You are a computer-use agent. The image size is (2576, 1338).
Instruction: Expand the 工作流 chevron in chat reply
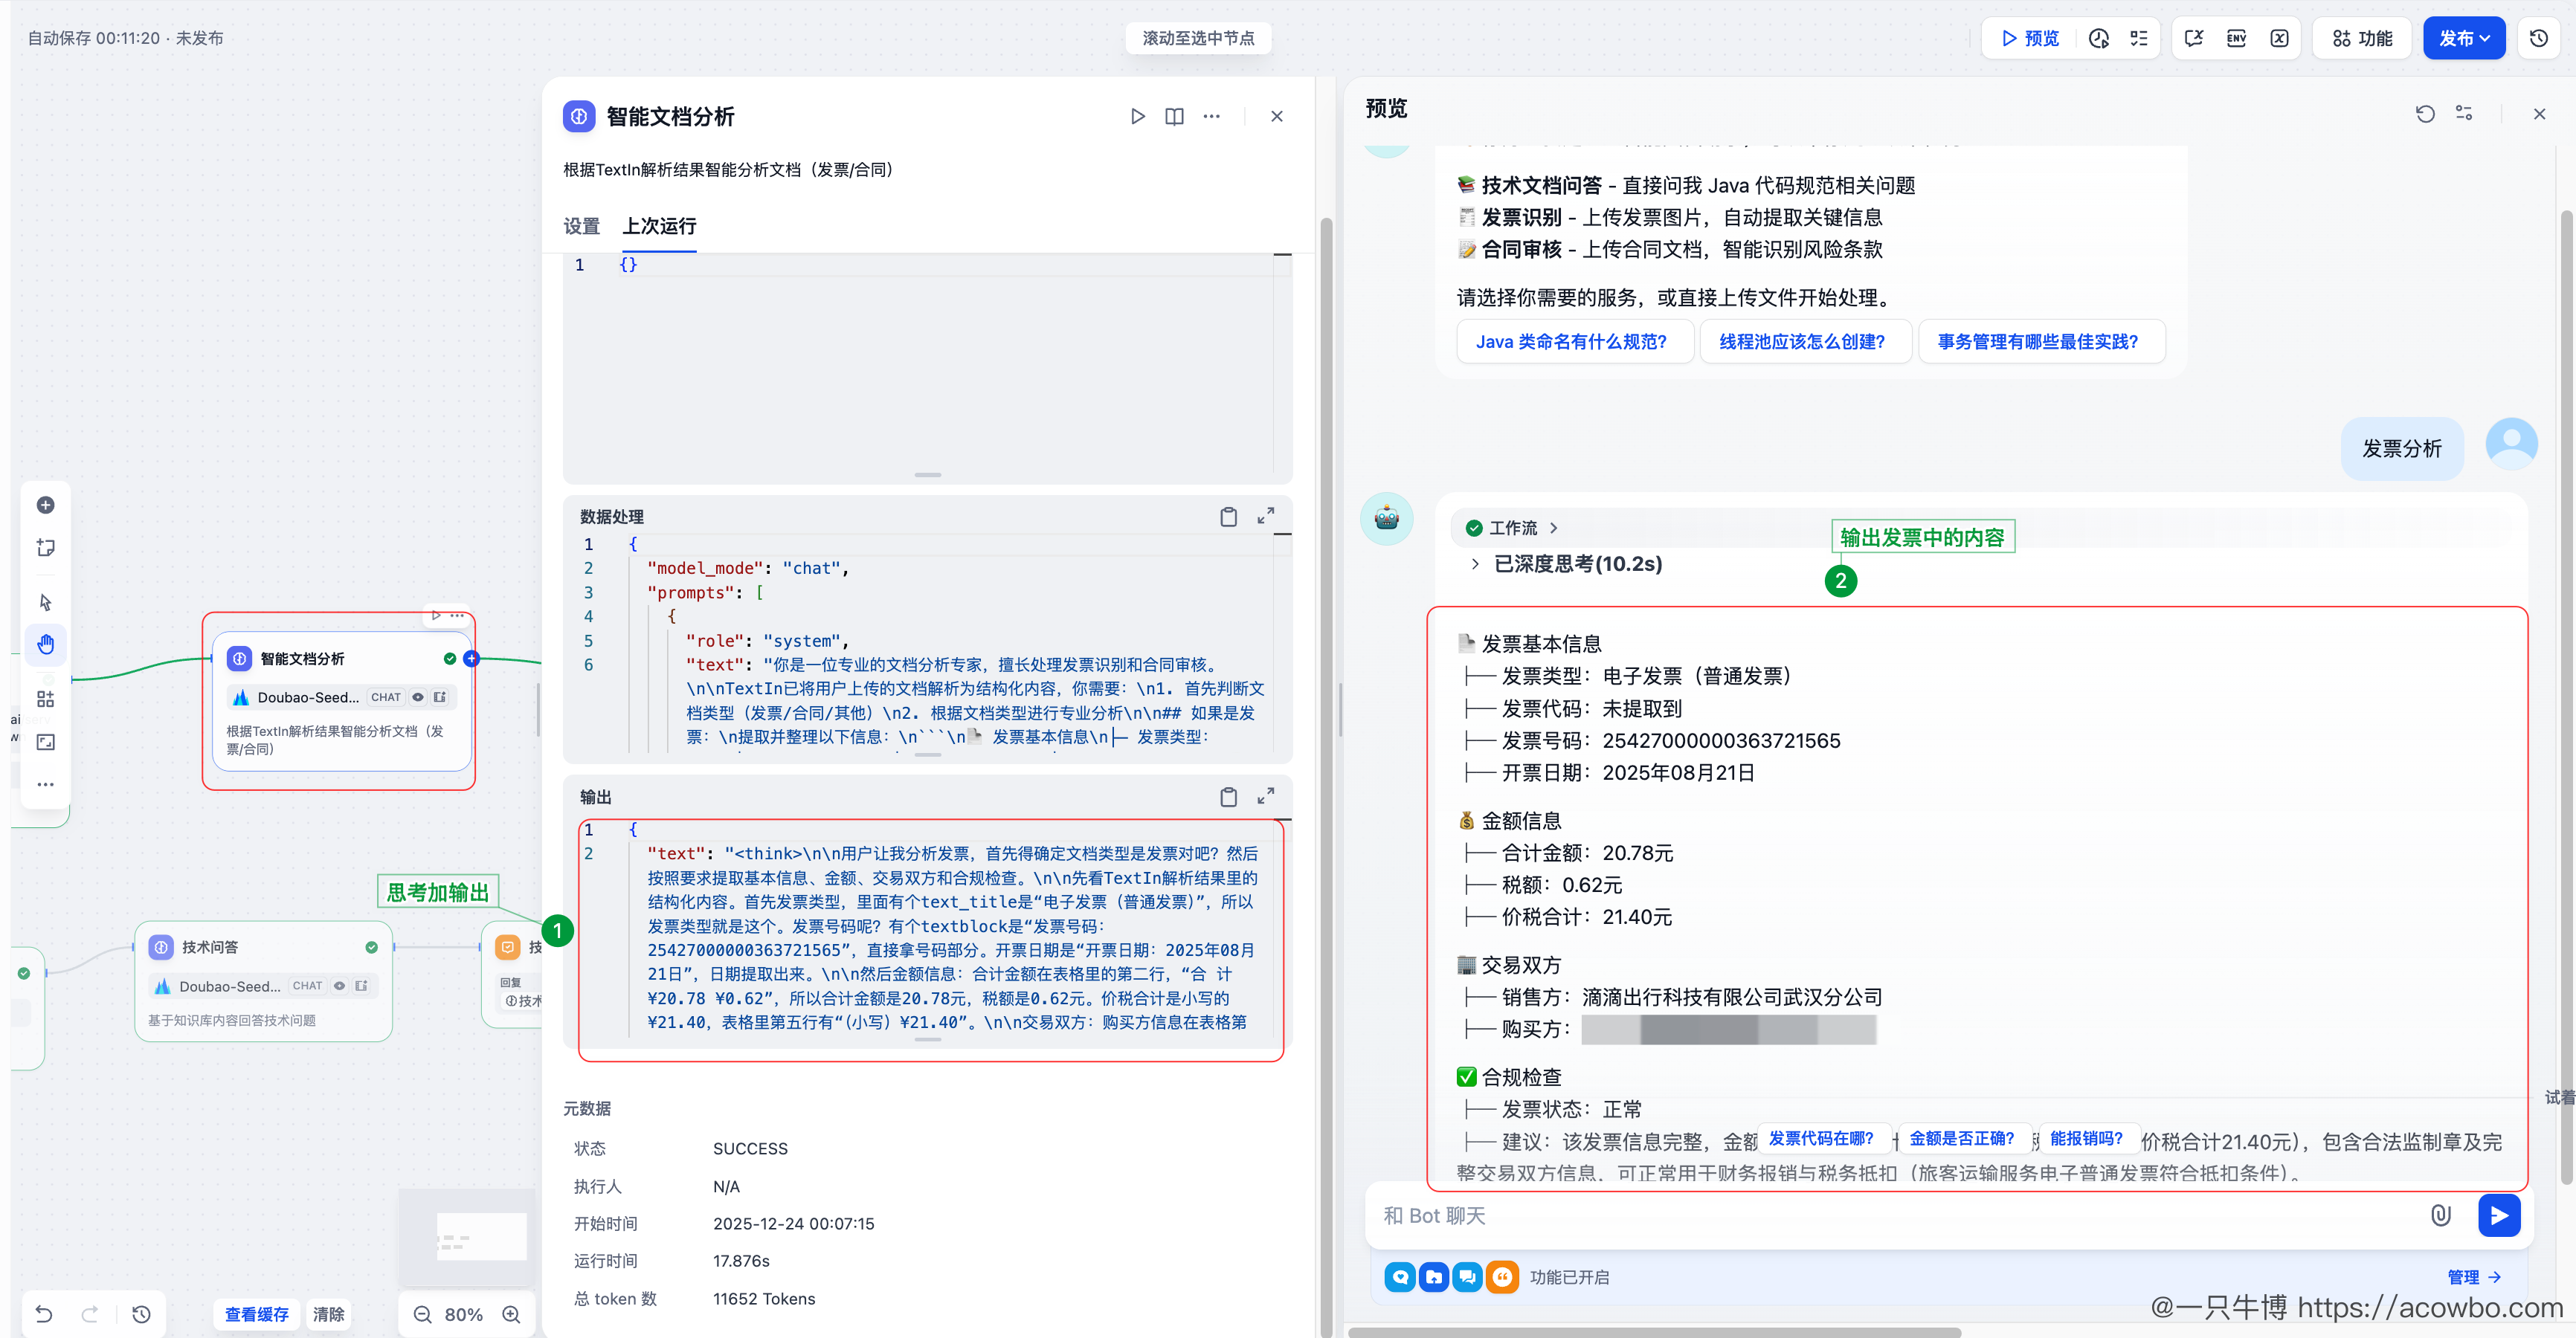coord(1553,528)
